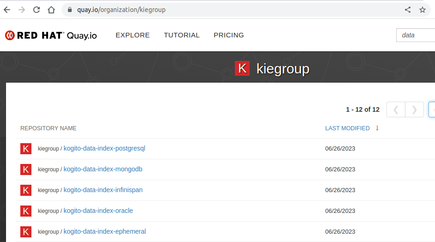Go to next page of repositories
Viewport: 435px width, 242px height.
pos(415,110)
